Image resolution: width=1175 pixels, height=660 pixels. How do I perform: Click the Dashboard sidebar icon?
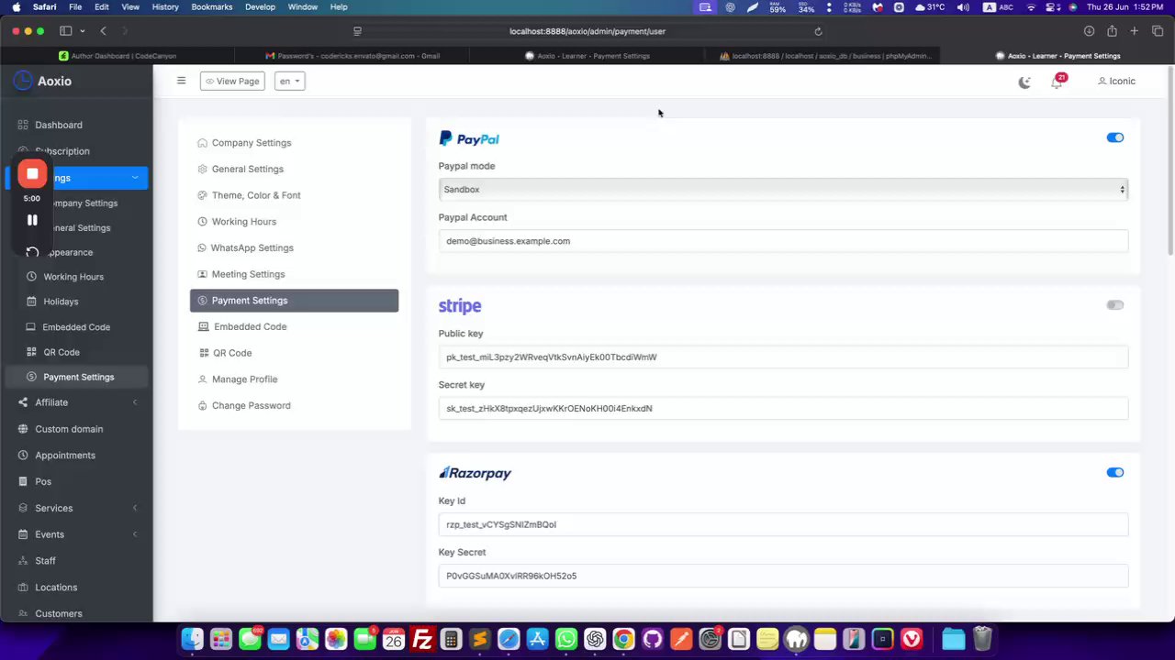click(24, 125)
